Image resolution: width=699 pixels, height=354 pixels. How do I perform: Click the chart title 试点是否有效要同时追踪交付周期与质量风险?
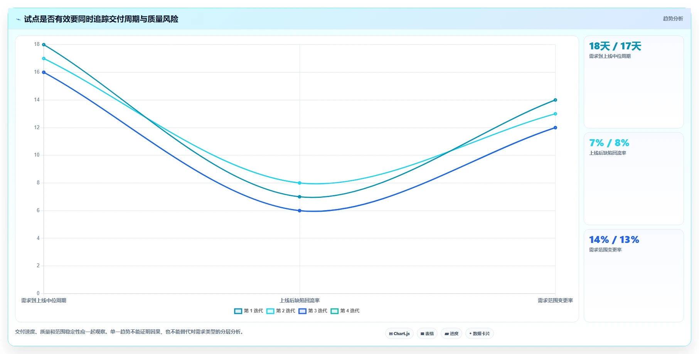pyautogui.click(x=101, y=19)
